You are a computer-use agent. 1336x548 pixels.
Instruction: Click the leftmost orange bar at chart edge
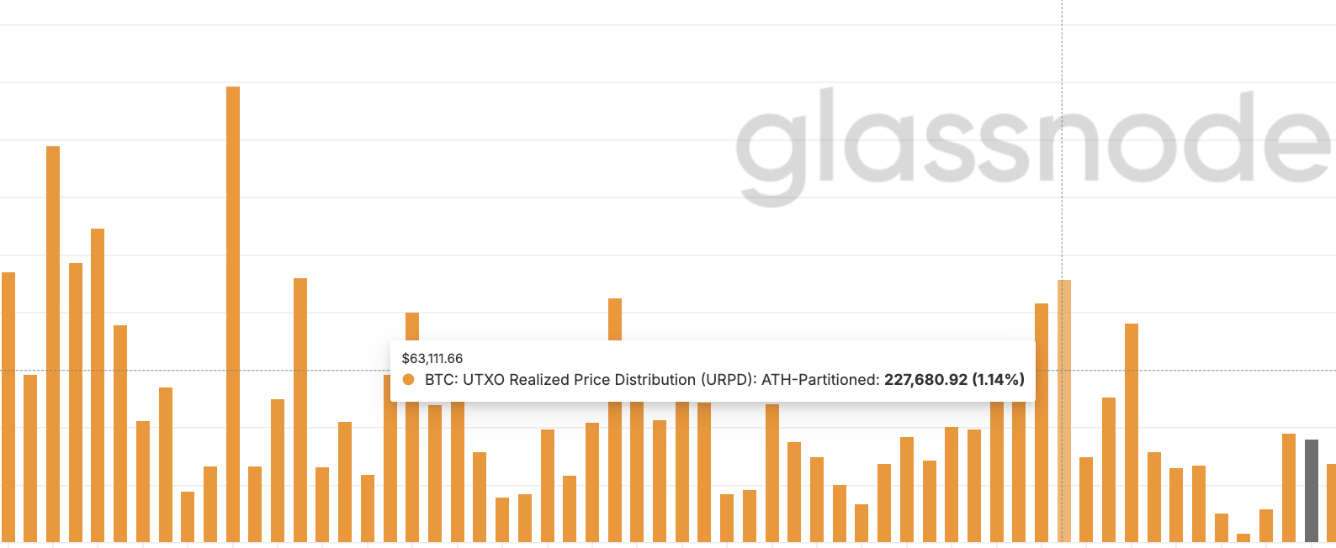pyautogui.click(x=8, y=406)
